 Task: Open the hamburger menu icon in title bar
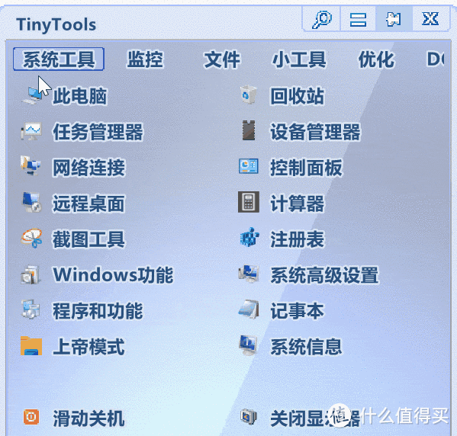358,20
